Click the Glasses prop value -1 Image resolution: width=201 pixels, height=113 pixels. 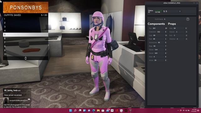coord(177,32)
